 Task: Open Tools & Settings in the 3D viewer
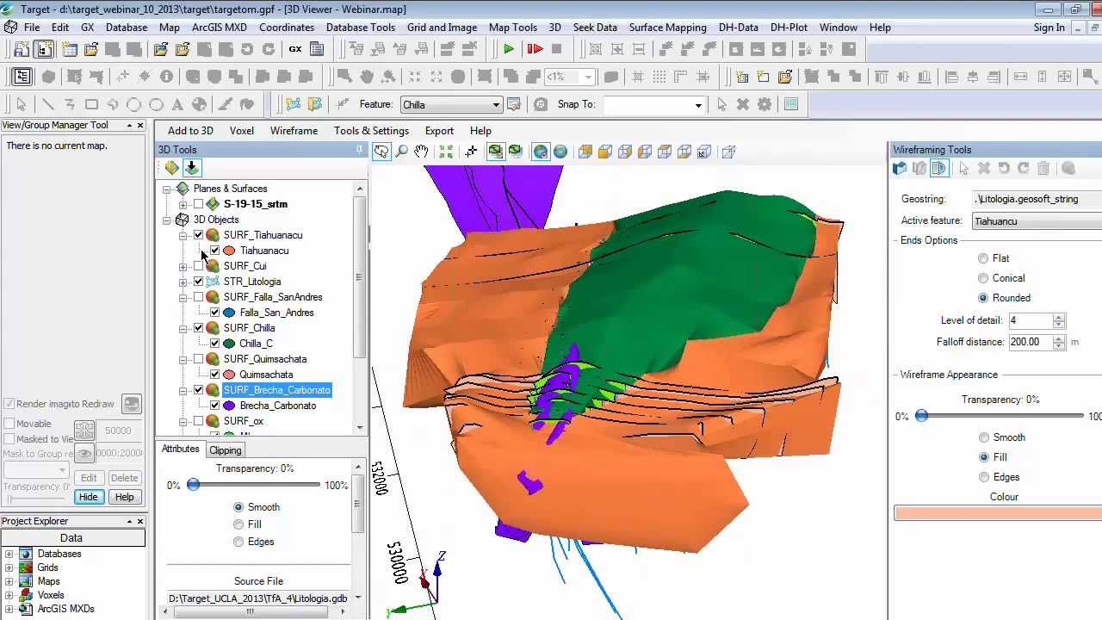371,131
